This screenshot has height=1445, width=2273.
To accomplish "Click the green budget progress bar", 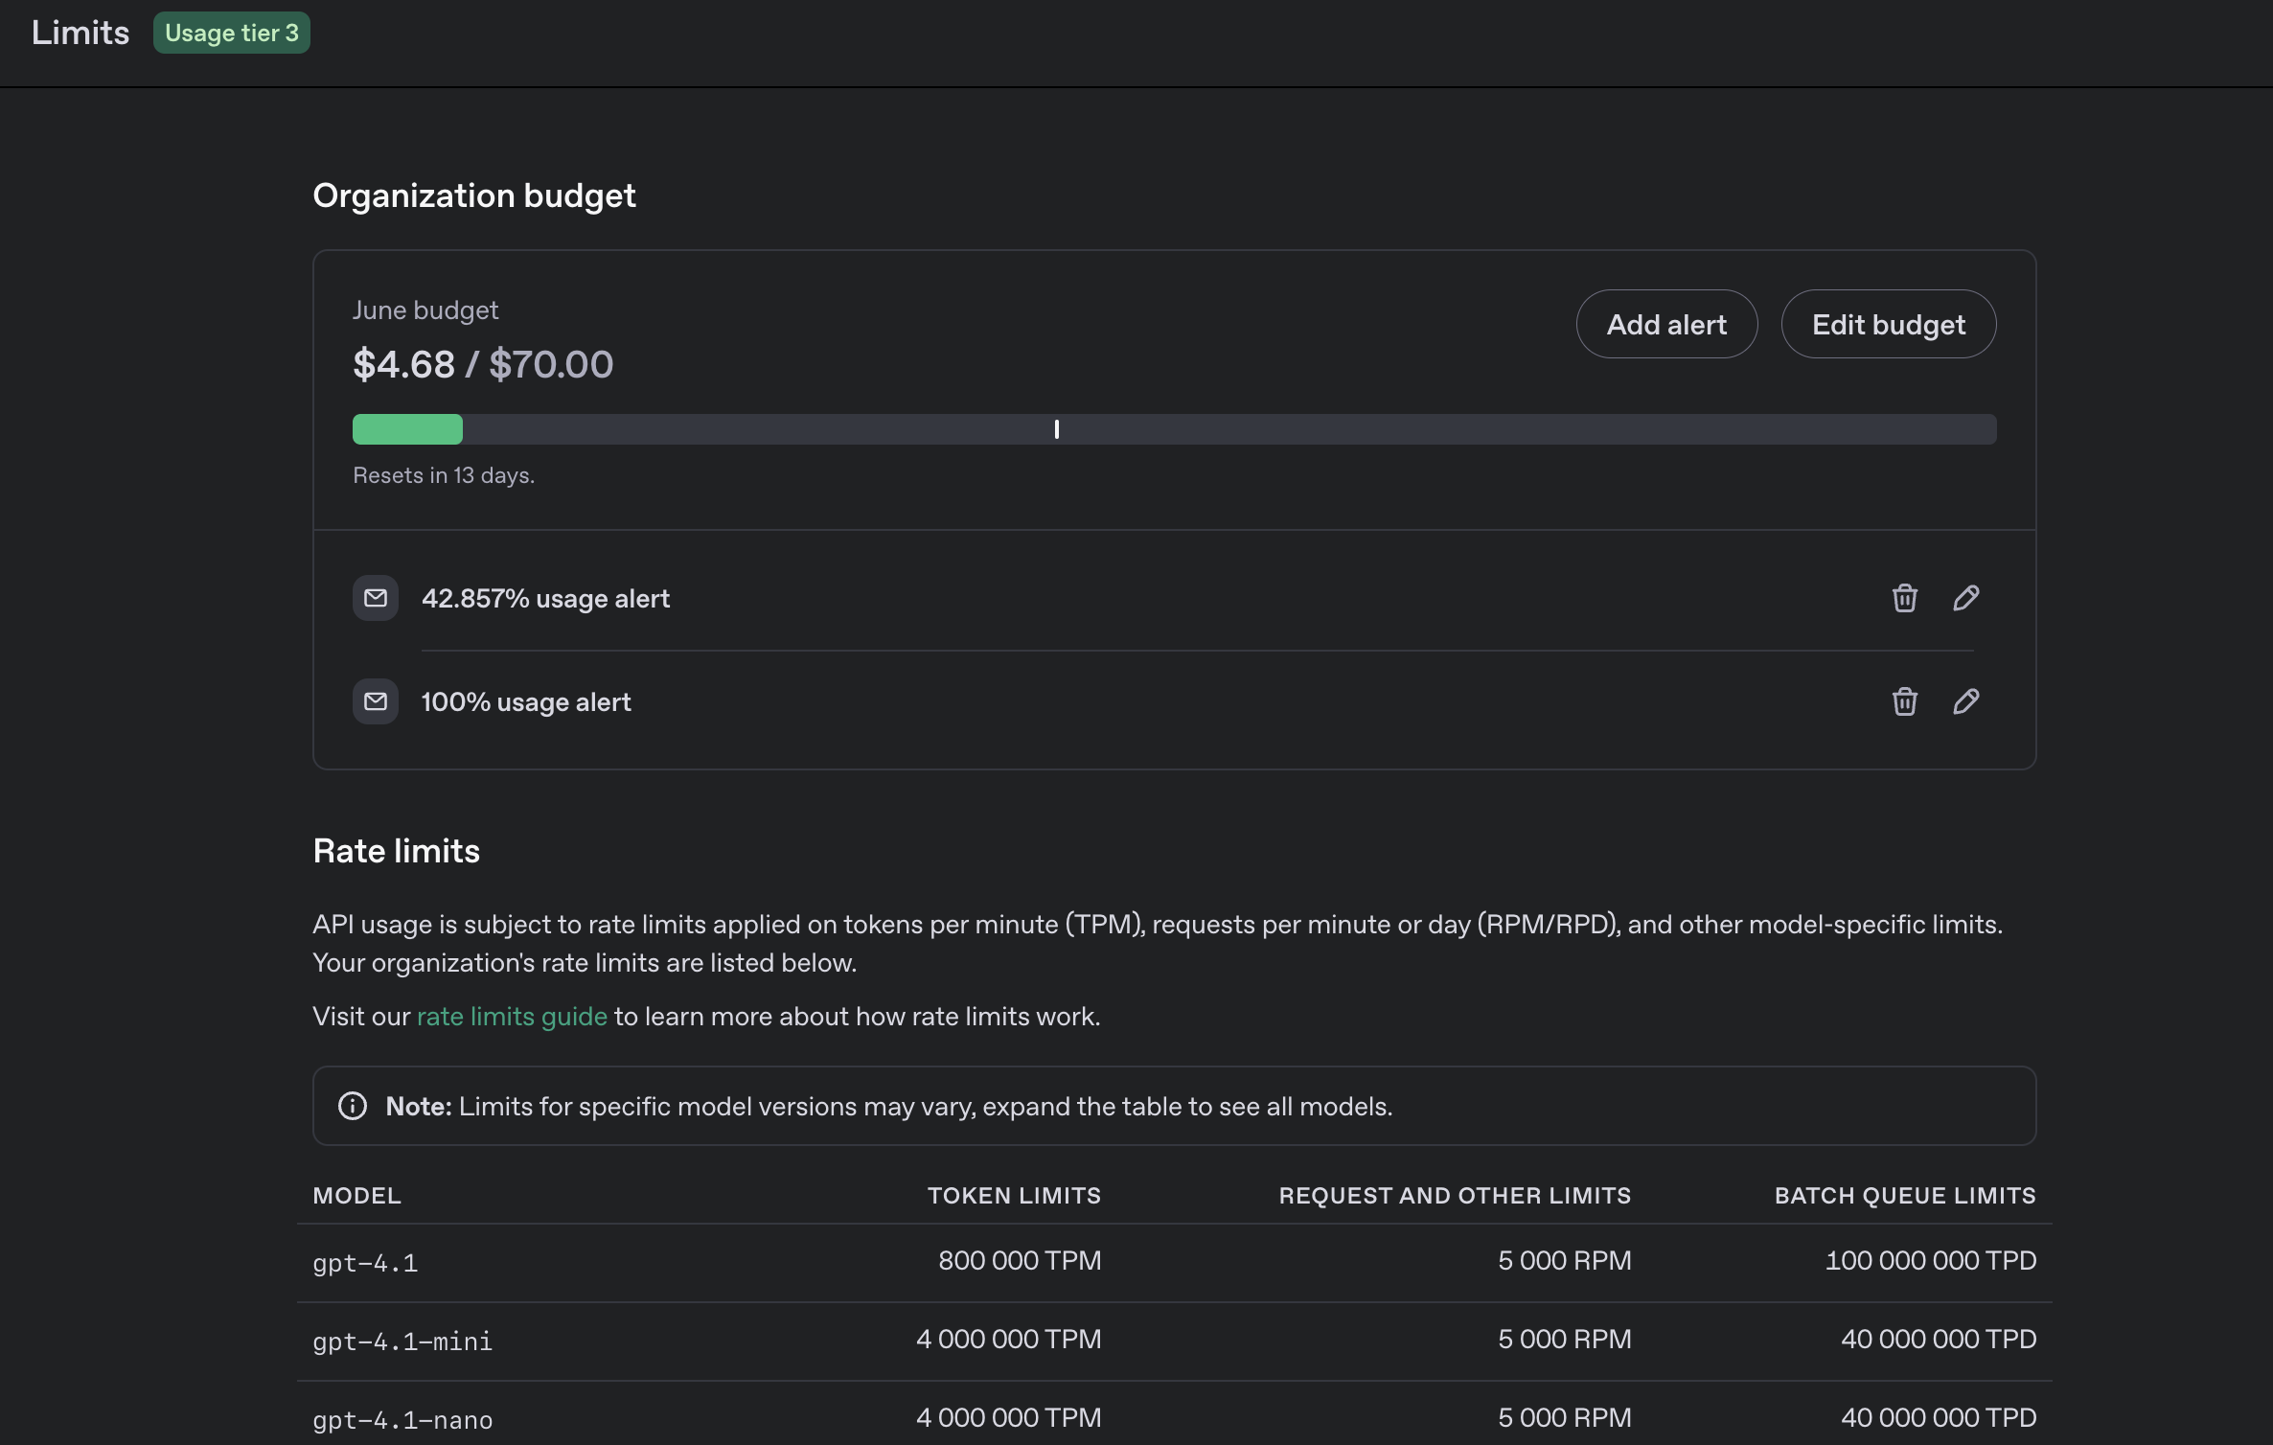I will [407, 429].
